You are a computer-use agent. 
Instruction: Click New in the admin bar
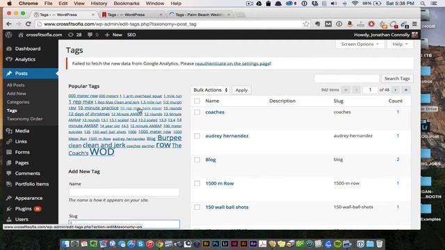click(x=113, y=35)
